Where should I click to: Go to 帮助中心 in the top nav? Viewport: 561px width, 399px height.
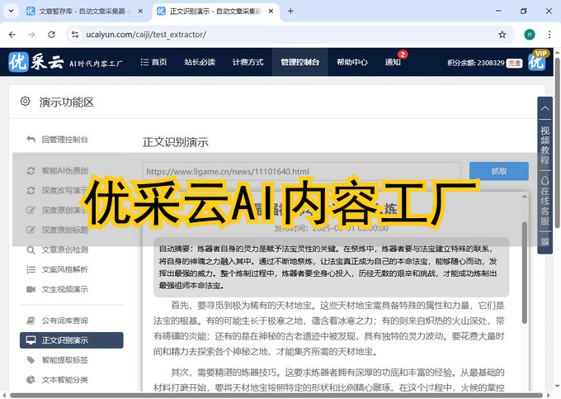352,62
